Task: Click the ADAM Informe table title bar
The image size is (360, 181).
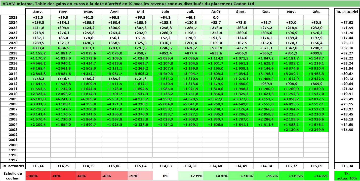Action: pyautogui.click(x=180, y=4)
